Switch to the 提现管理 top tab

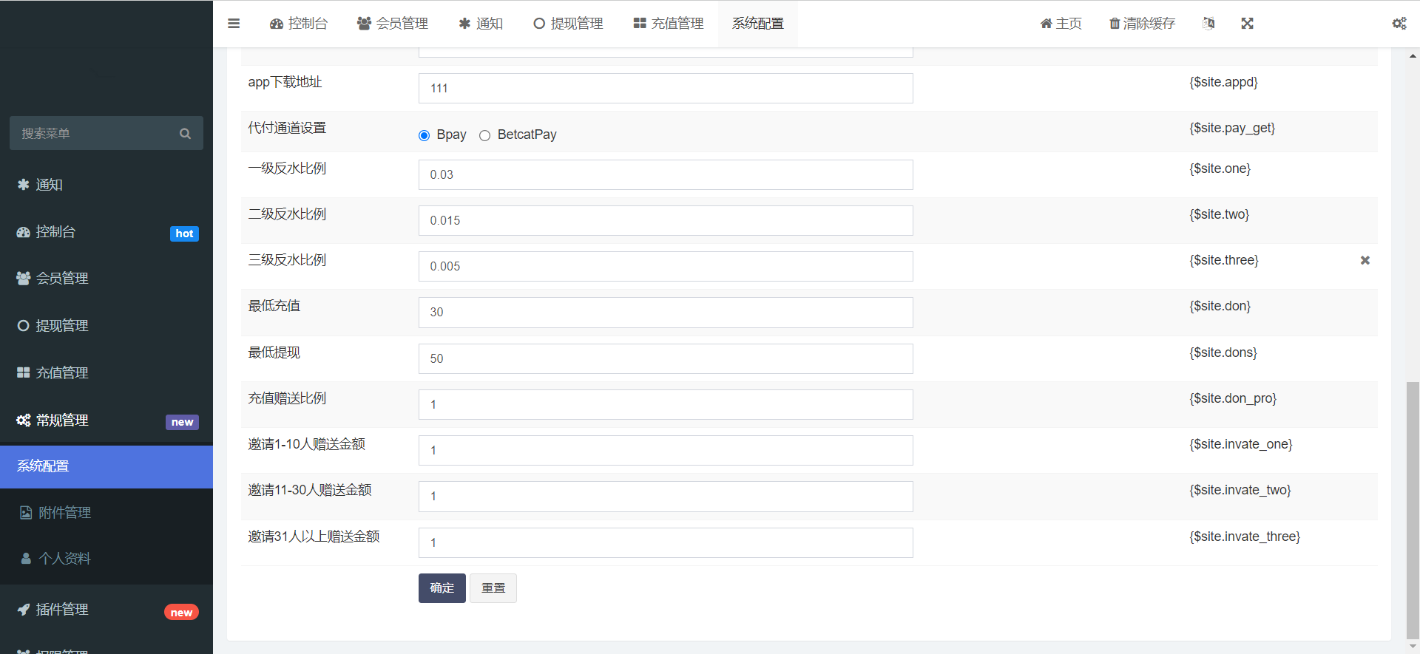tap(568, 24)
